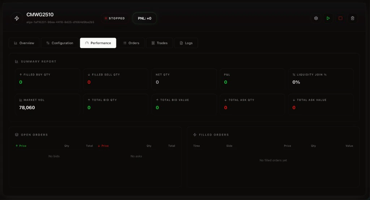Click the Filled Orders lightning icon
Image resolution: width=370 pixels, height=200 pixels.
tap(195, 135)
